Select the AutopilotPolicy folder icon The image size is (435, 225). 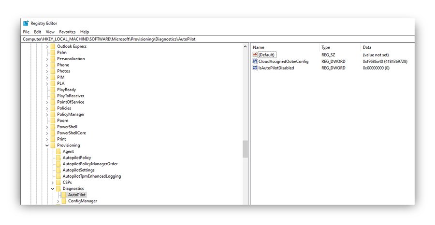[58, 158]
